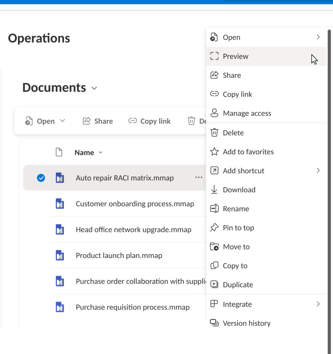This screenshot has height=354, width=333.
Task: Click Share button in command bar
Action: coord(98,121)
